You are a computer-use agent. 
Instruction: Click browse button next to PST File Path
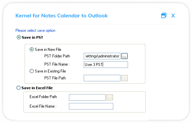(x=124, y=78)
